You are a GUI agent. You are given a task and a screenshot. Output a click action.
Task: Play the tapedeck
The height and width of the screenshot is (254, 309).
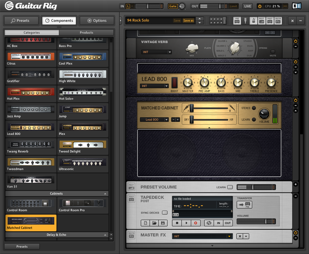pyautogui.click(x=186, y=223)
